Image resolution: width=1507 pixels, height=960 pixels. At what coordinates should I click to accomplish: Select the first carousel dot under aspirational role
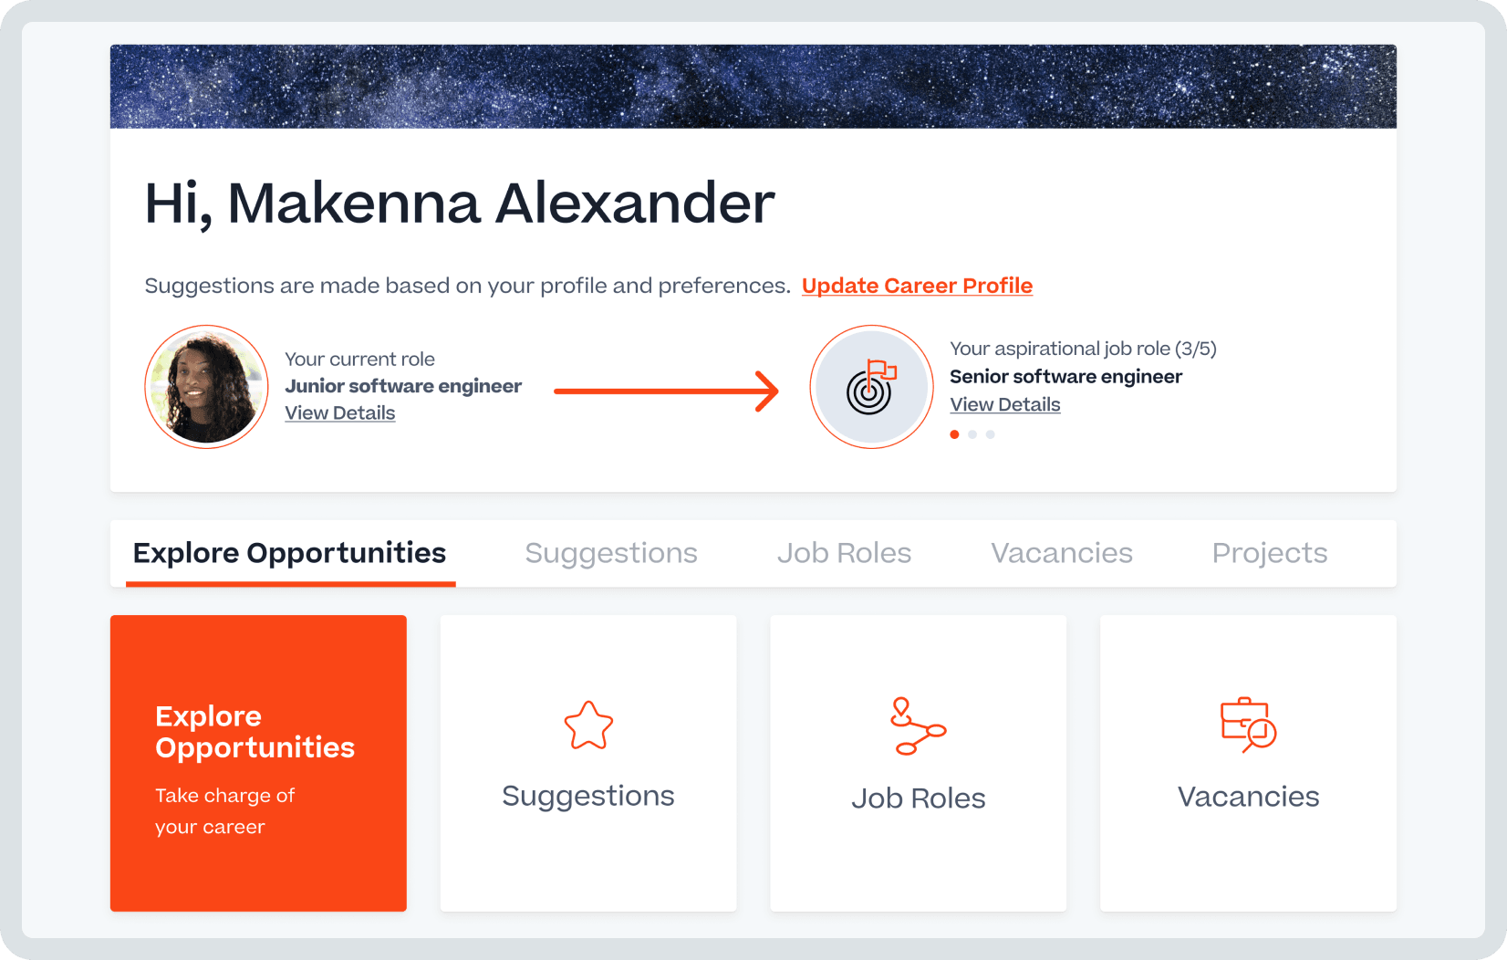954,434
